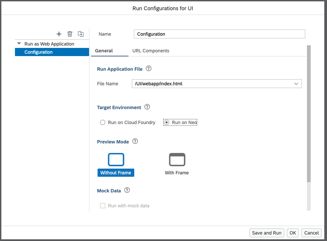Enable Run with mock data checkbox
327x241 pixels.
[103, 206]
